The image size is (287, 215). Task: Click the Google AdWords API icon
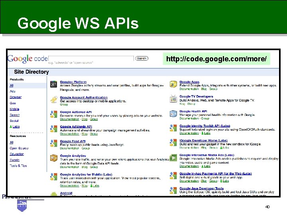coord(54,129)
